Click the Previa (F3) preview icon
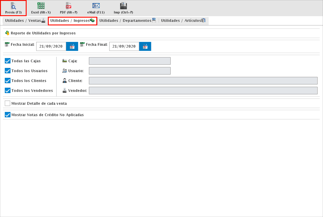Viewport: 323px width, 217px height. [13, 6]
